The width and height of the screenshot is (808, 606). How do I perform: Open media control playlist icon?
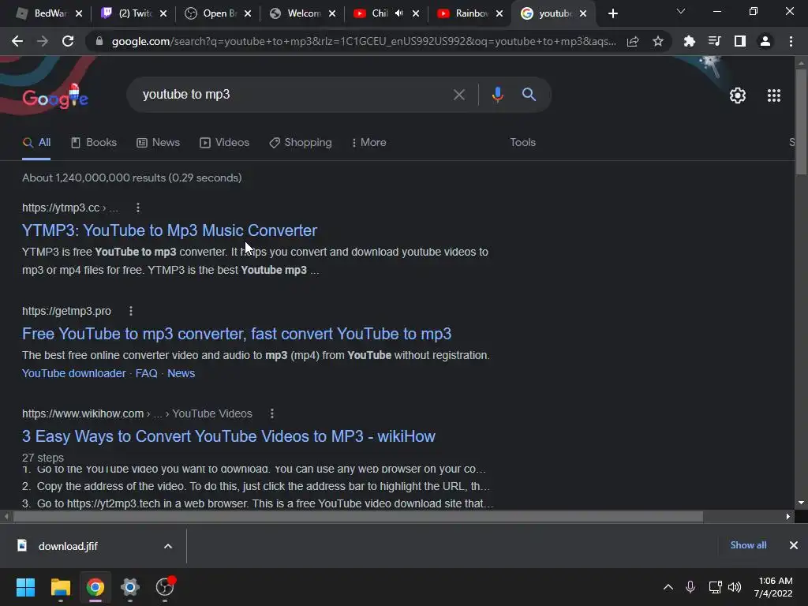pos(714,41)
